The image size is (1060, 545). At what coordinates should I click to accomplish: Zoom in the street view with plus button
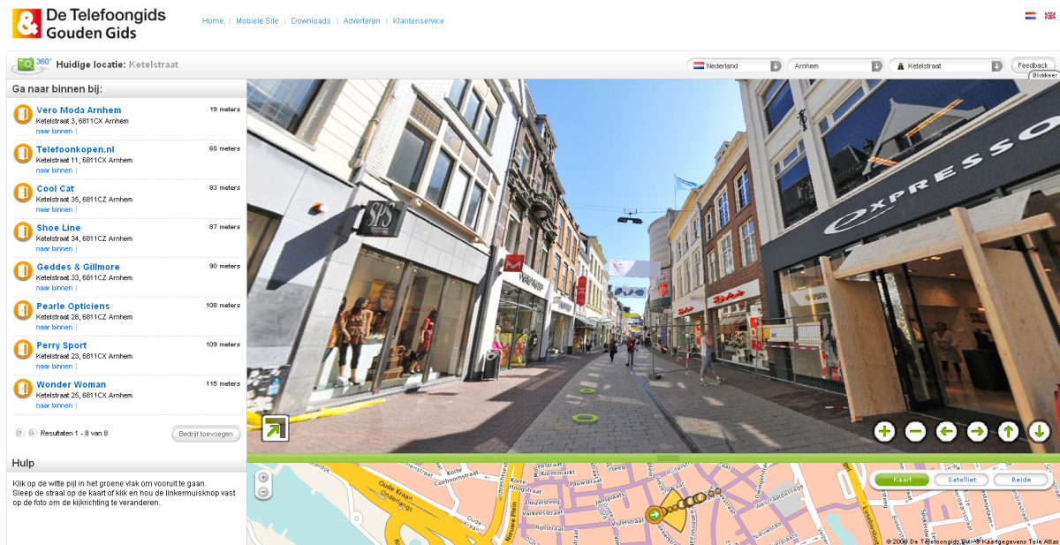884,431
